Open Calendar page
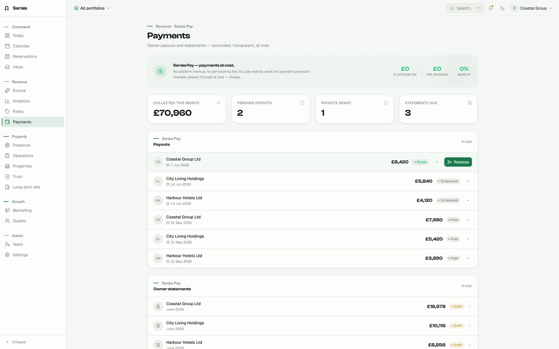This screenshot has width=559, height=349. pyautogui.click(x=33, y=46)
